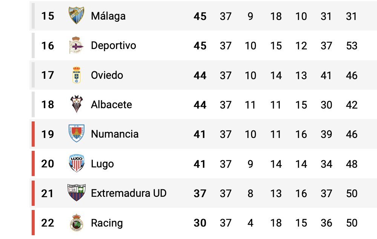Click position number 22 in standings
The image size is (377, 239).
(48, 223)
